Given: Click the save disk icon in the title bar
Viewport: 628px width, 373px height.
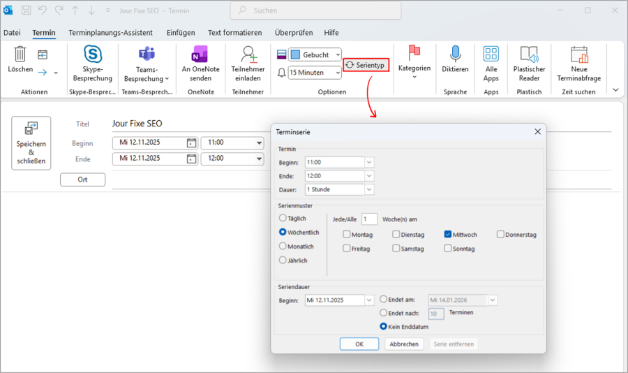Looking at the screenshot, I should [26, 10].
